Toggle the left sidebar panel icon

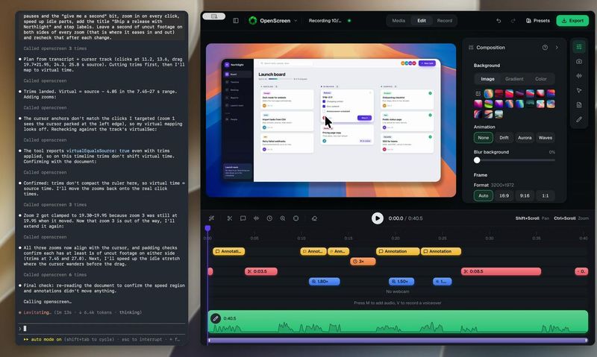236,21
